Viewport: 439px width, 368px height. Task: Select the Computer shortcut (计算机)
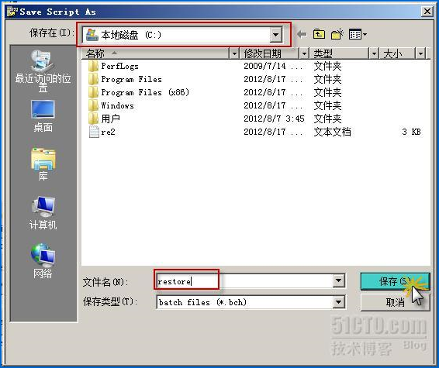(43, 212)
